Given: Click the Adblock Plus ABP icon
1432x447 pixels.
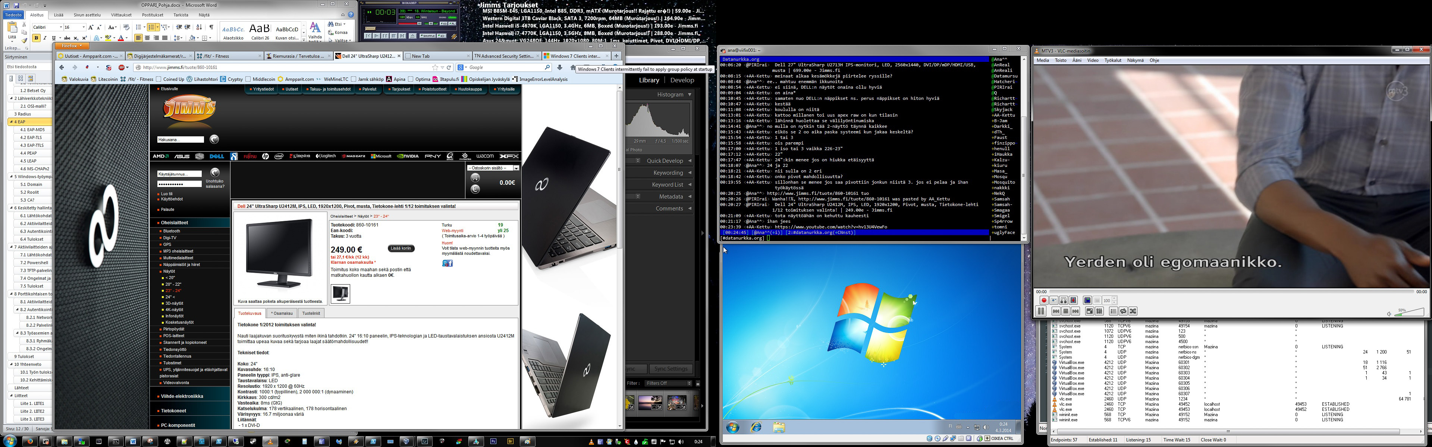Looking at the screenshot, I should (x=122, y=68).
